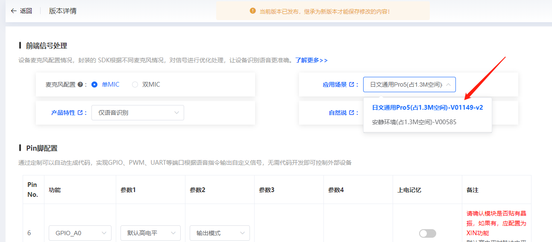Image resolution: width=552 pixels, height=242 pixels.
Task: Open the 了解更多>> link
Action: tap(311, 60)
